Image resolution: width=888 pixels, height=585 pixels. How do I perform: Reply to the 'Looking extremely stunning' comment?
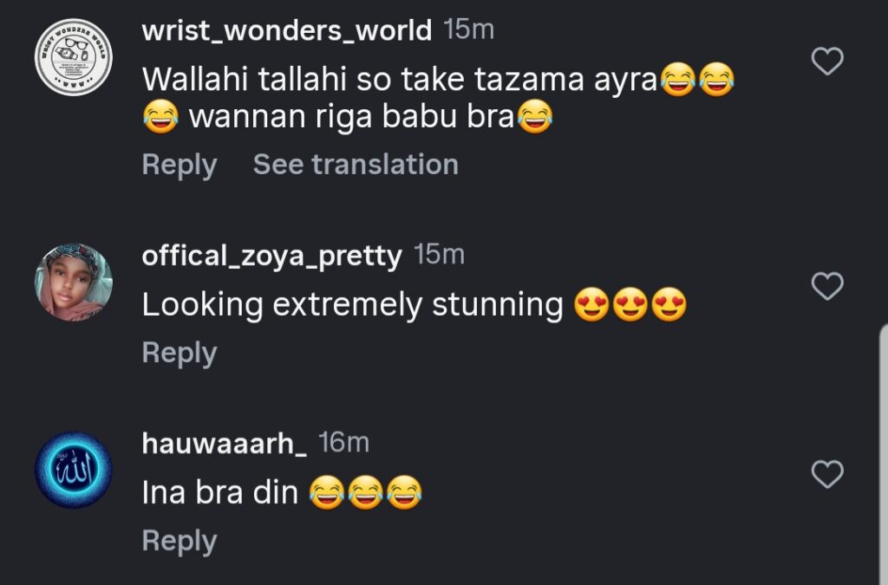click(179, 353)
